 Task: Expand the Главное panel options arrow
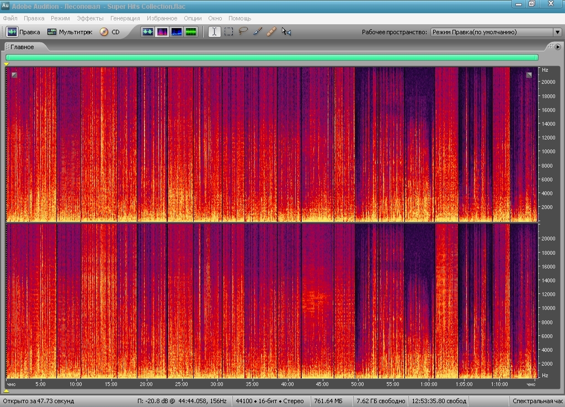558,47
